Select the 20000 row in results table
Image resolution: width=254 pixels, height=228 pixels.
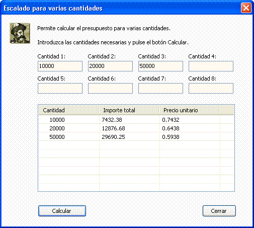tap(136, 128)
